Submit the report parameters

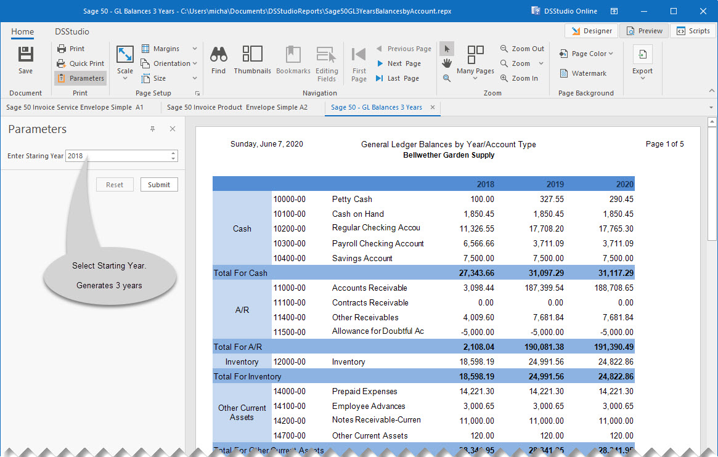click(x=159, y=185)
